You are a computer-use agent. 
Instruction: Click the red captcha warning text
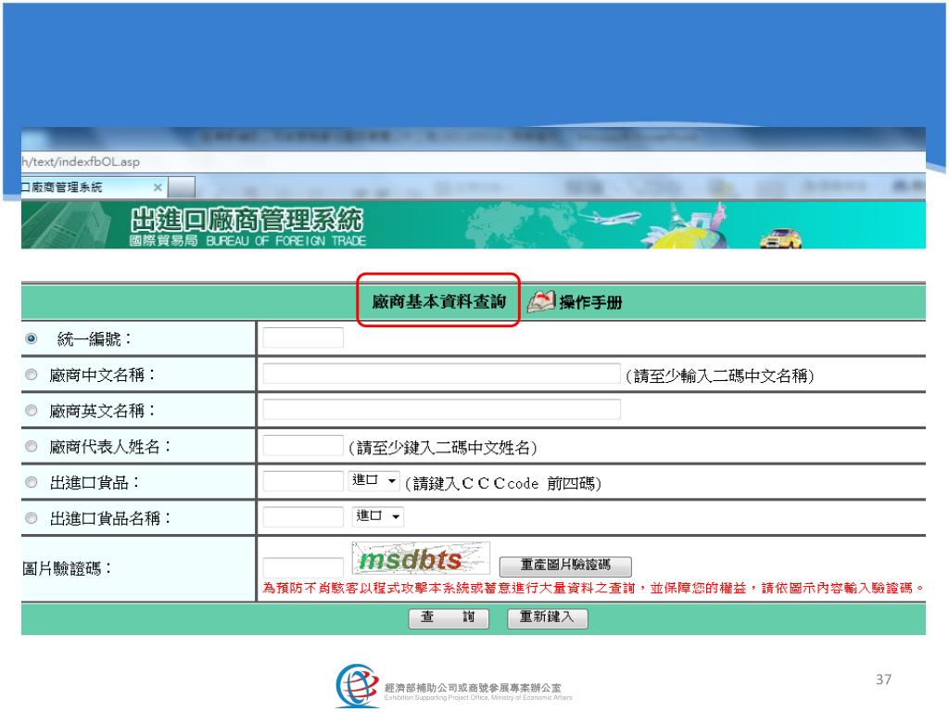tap(593, 588)
